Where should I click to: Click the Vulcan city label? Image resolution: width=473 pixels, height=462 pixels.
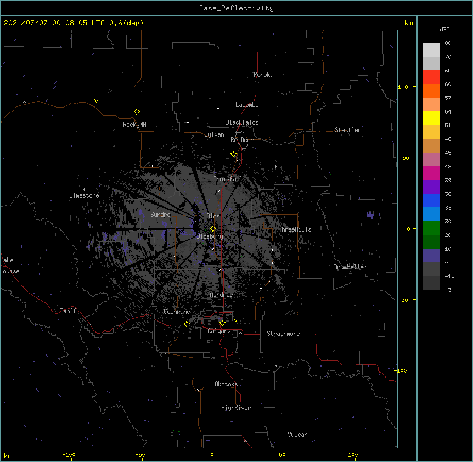(298, 435)
